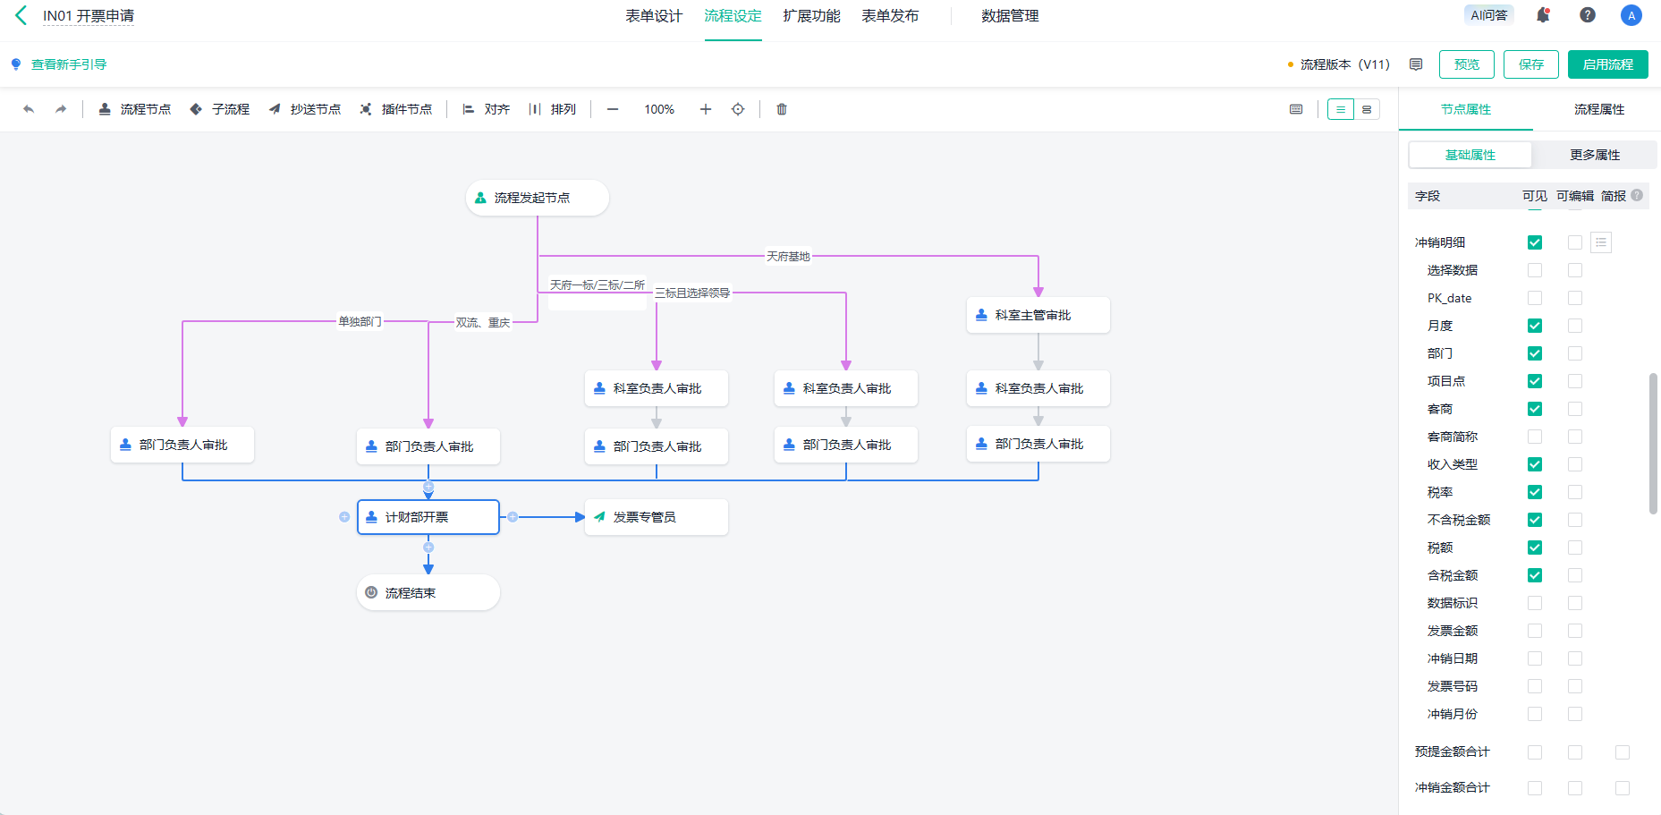Click the zoom in plus icon
1661x815 pixels.
pyautogui.click(x=706, y=109)
